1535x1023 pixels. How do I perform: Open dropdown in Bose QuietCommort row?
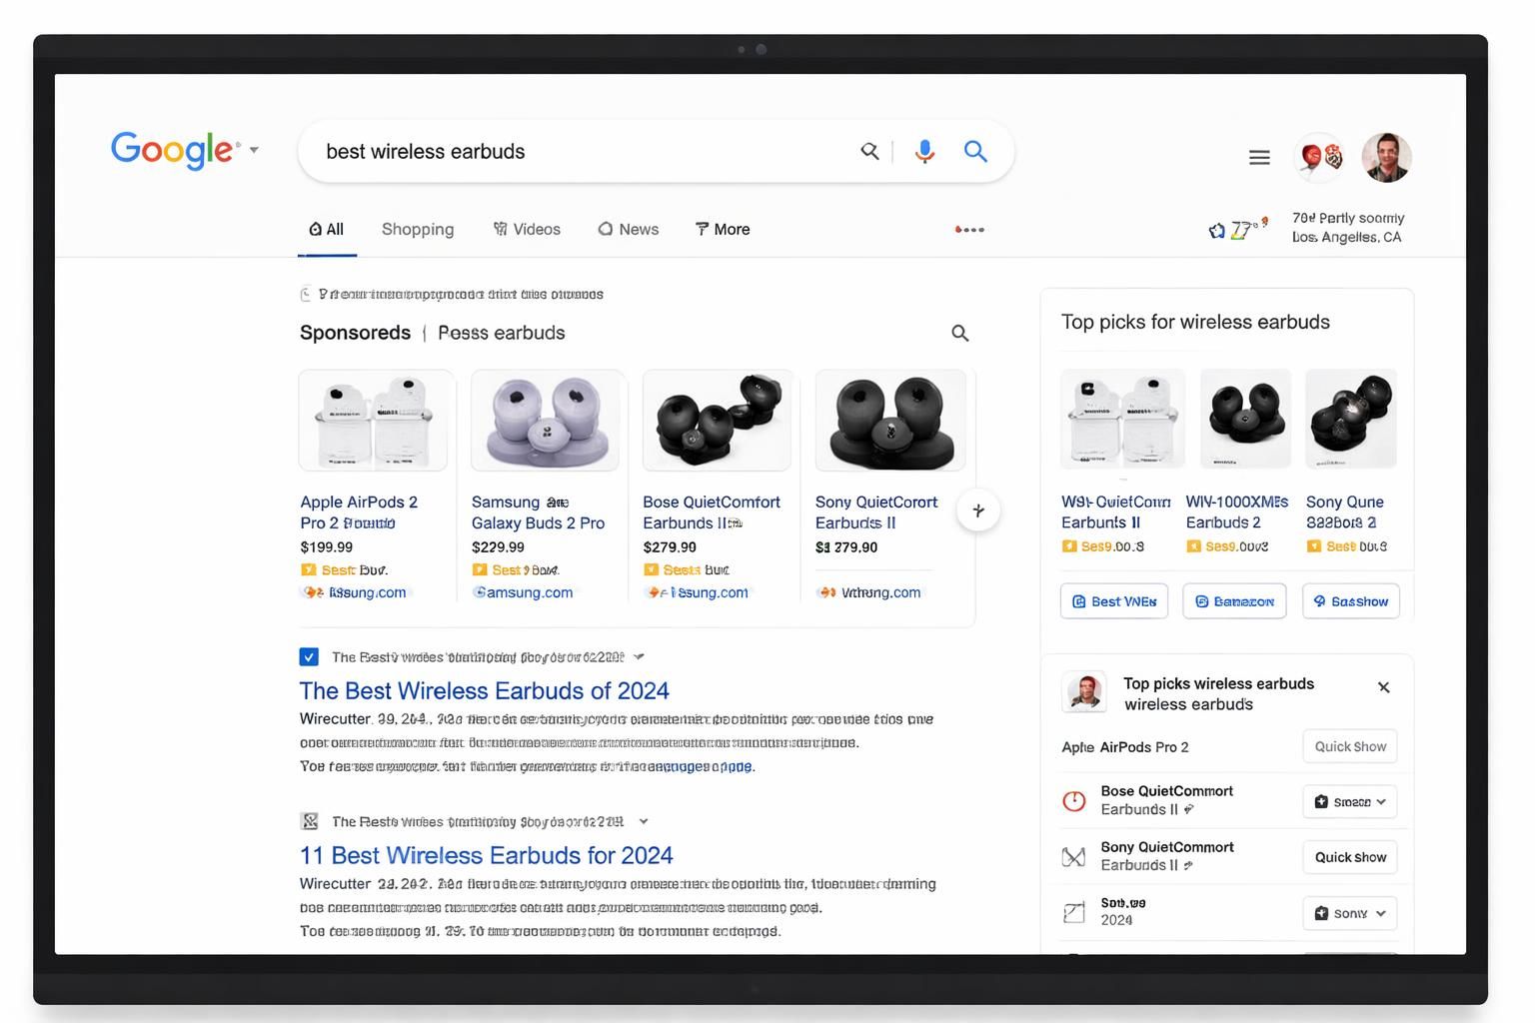(x=1350, y=801)
